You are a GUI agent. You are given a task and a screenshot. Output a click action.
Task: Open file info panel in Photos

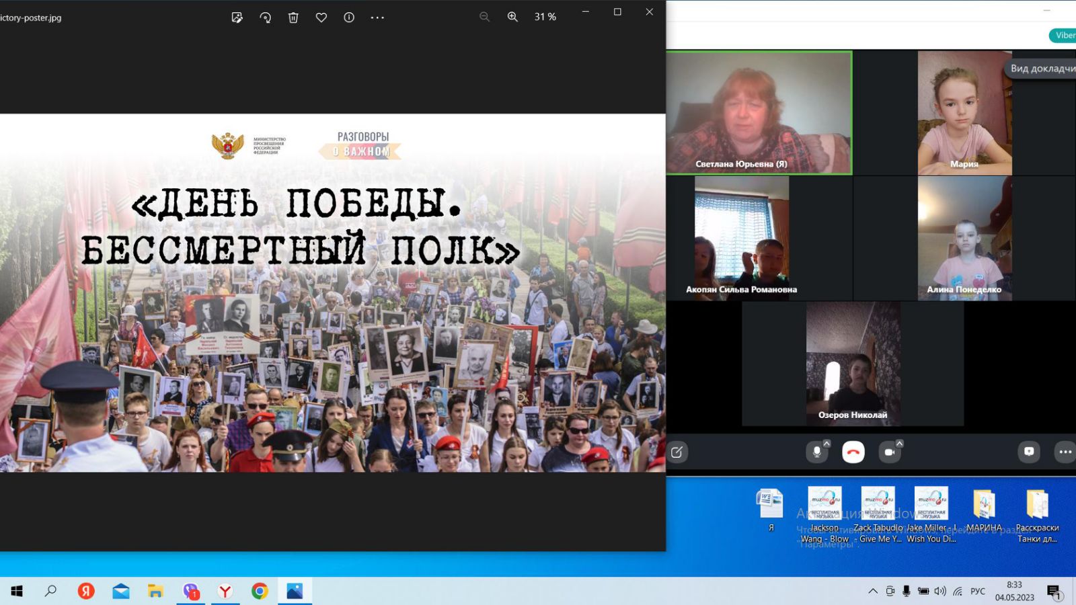pyautogui.click(x=349, y=17)
